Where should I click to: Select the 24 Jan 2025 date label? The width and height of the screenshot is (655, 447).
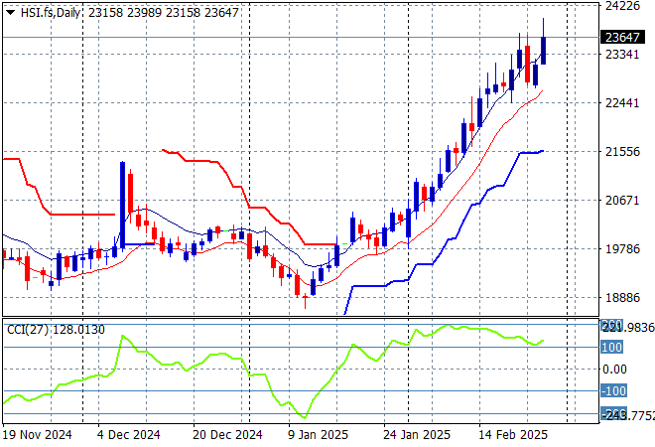click(419, 435)
